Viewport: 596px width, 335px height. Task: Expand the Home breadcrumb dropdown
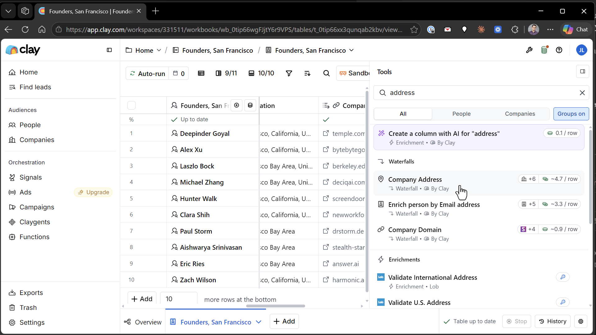click(159, 50)
